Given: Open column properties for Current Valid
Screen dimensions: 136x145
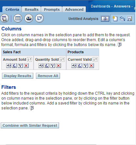Looking at the screenshot, I should (74, 66).
